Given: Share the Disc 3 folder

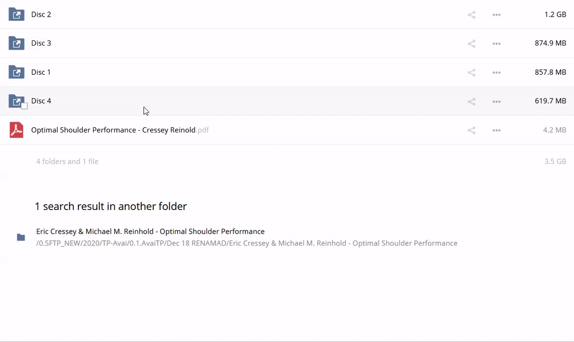Looking at the screenshot, I should click(x=471, y=44).
